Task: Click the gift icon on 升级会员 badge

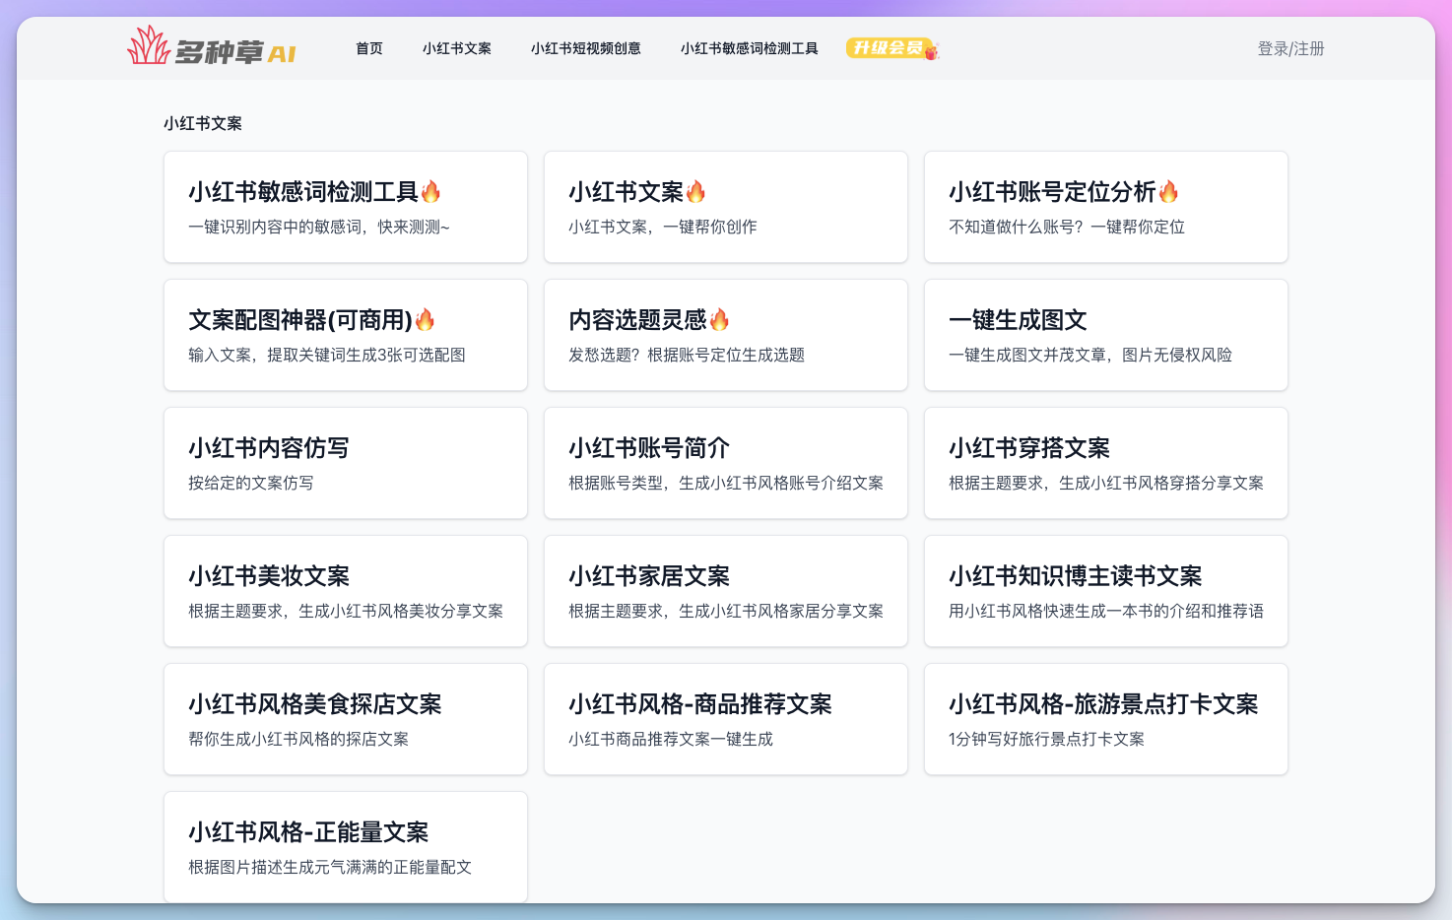Action: tap(931, 51)
